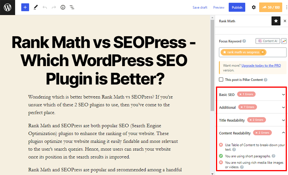Screen dimensions: 288x175
Task: Click the paragraph starting 'Wondering which is better'
Action: pos(100,105)
